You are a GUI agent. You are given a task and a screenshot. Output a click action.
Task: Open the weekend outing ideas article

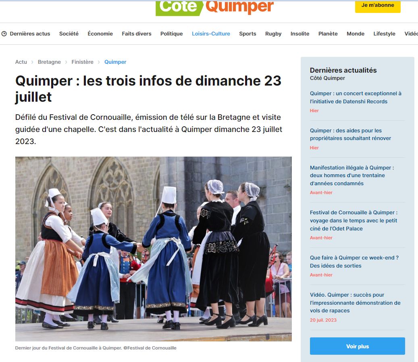click(x=354, y=262)
